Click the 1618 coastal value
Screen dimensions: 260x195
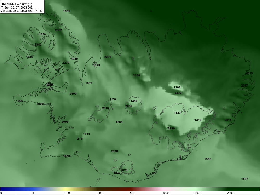coord(96,65)
